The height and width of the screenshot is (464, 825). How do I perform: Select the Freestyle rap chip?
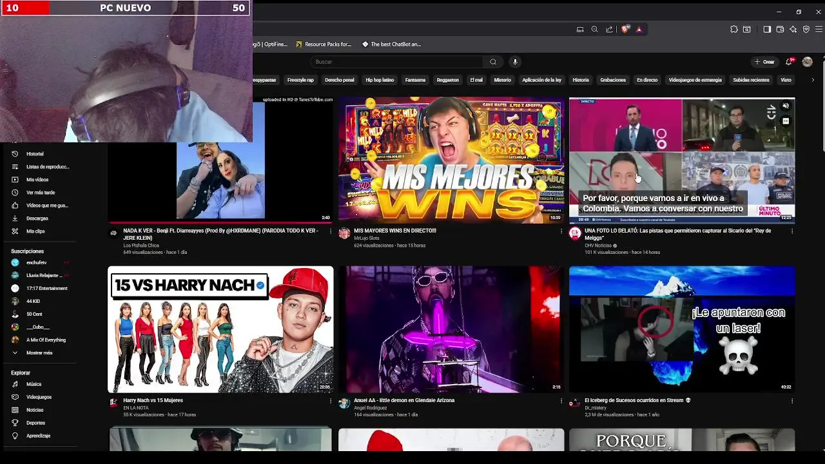coord(300,80)
